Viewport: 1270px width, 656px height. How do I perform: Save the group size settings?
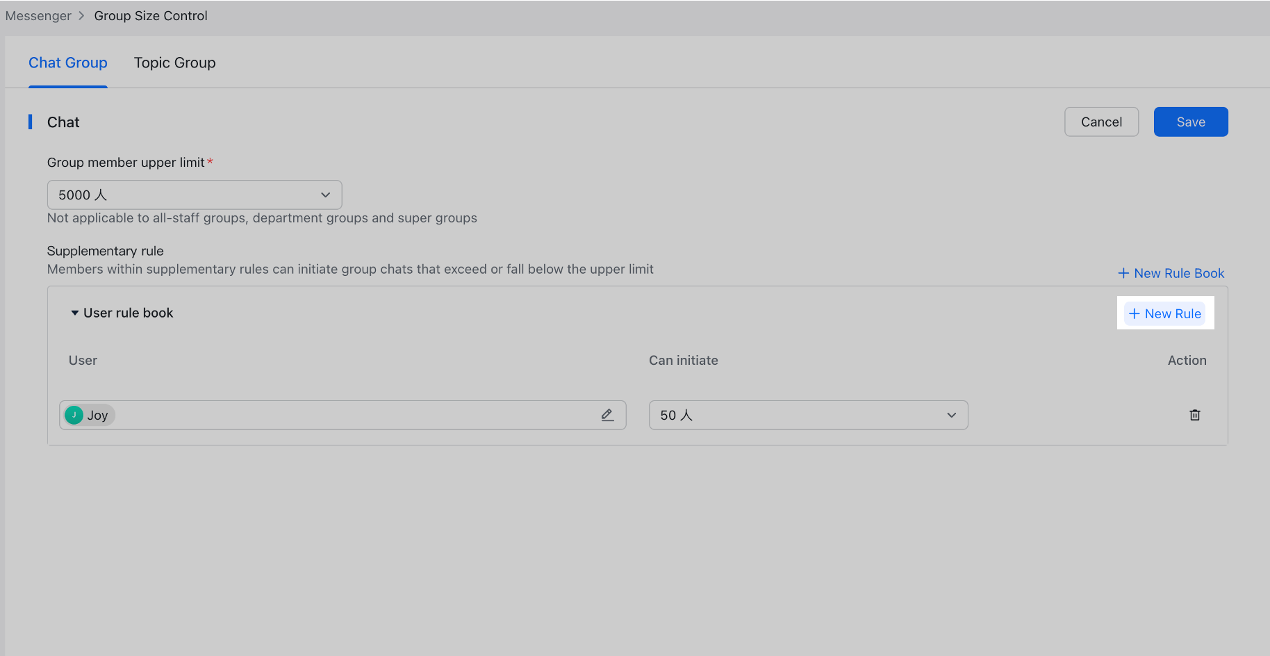[1191, 122]
